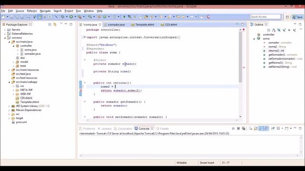The image size is (305, 171).
Task: Expand the Servers project node
Action: [5, 29]
